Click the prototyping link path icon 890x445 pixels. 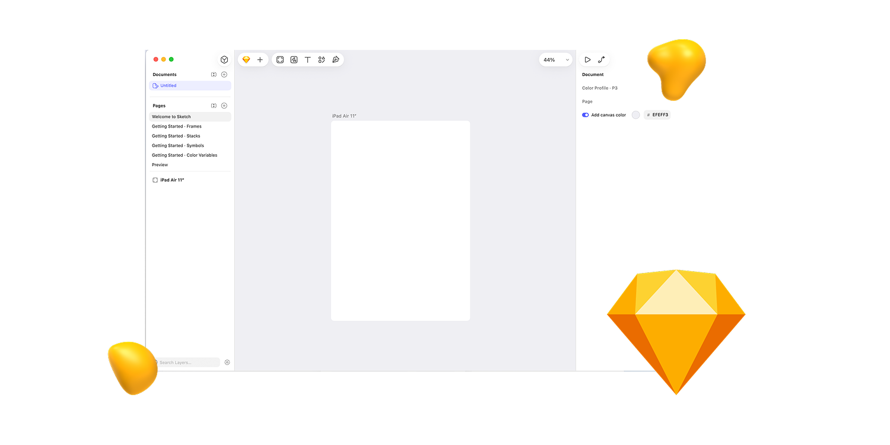pyautogui.click(x=601, y=60)
